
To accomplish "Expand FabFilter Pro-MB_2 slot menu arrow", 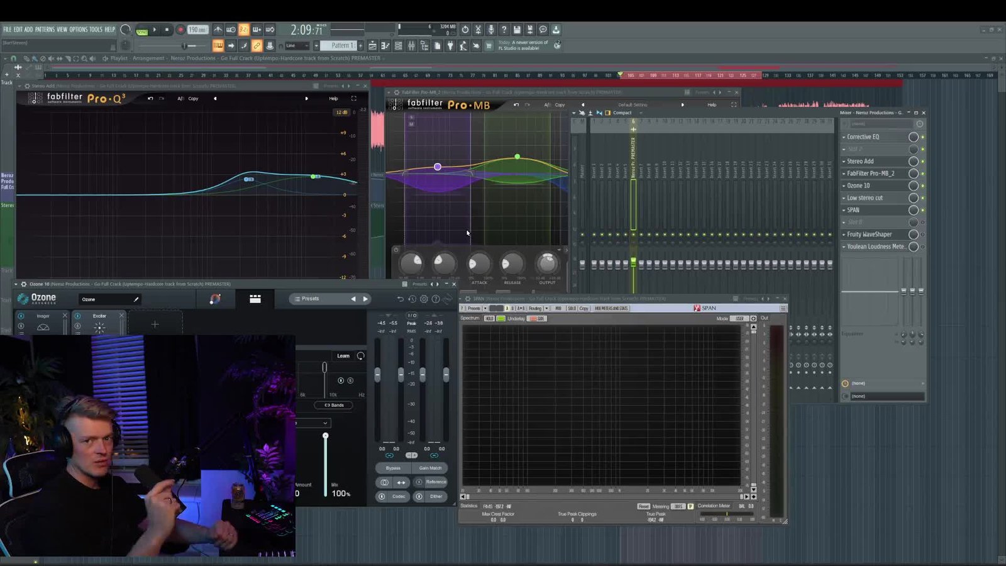I will [x=844, y=174].
